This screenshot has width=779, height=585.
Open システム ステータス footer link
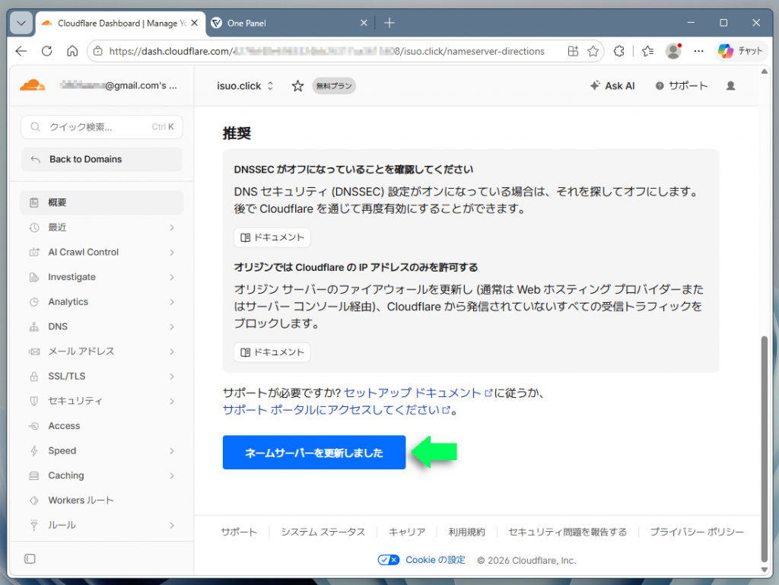(323, 532)
